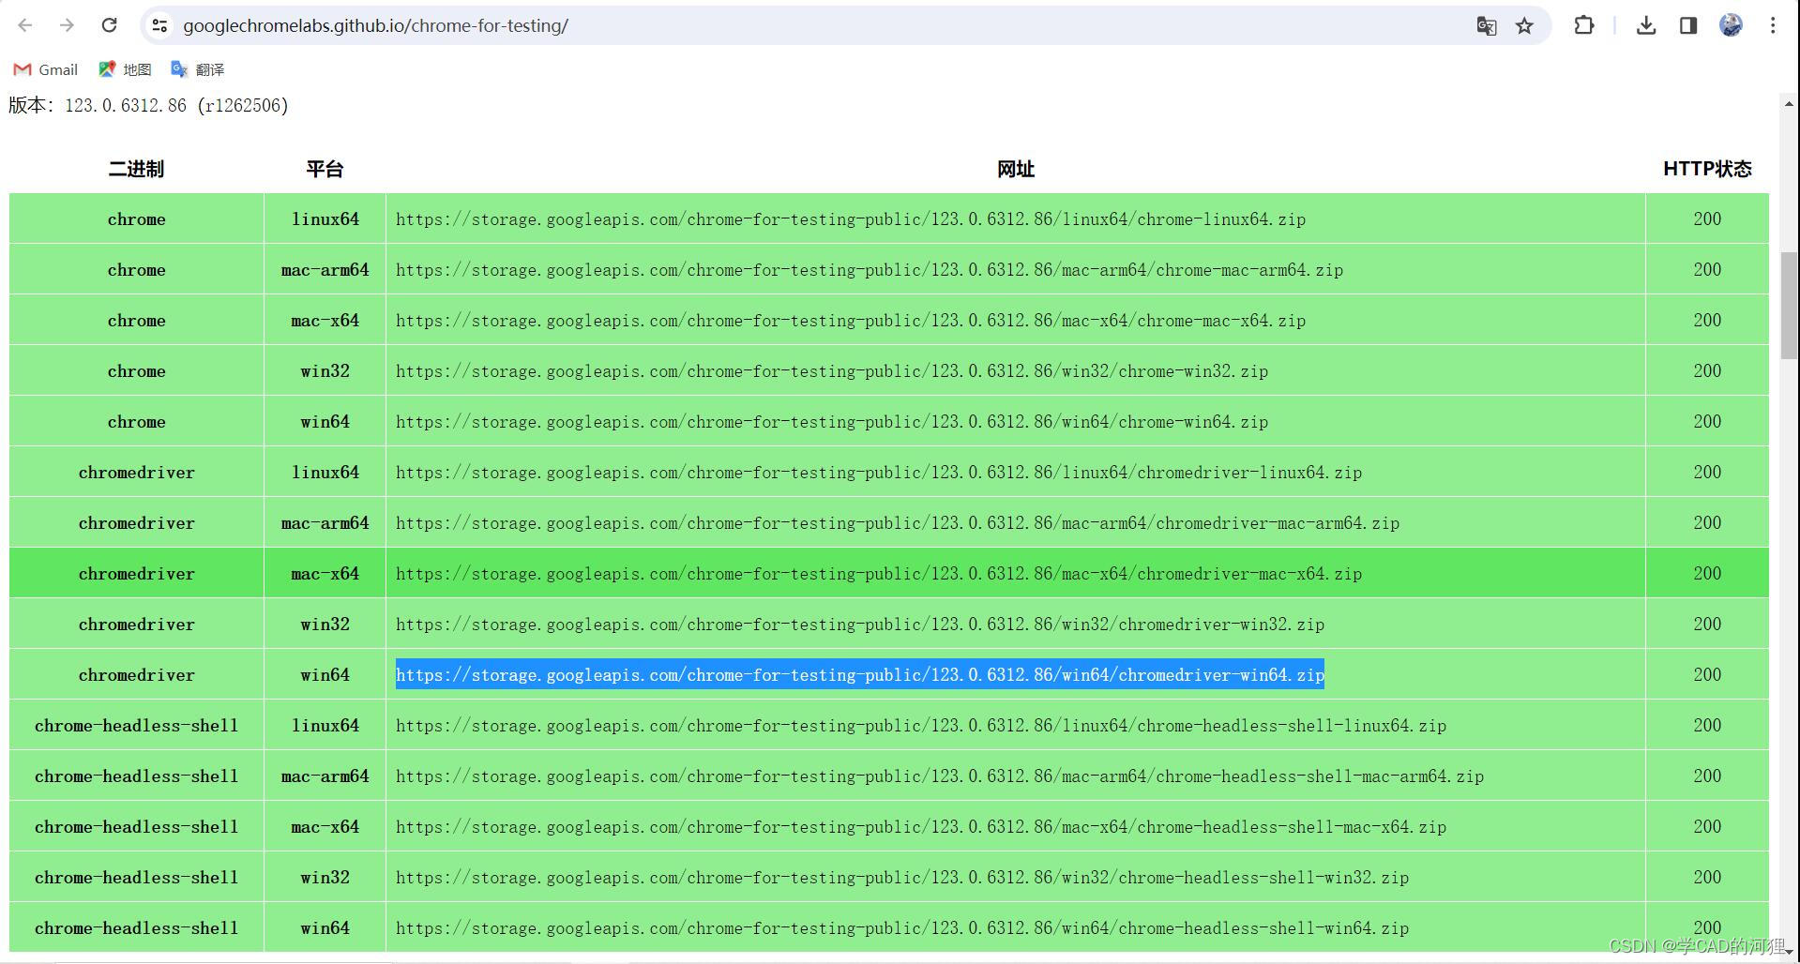
Task: Click inside the address bar
Action: pyautogui.click(x=657, y=25)
